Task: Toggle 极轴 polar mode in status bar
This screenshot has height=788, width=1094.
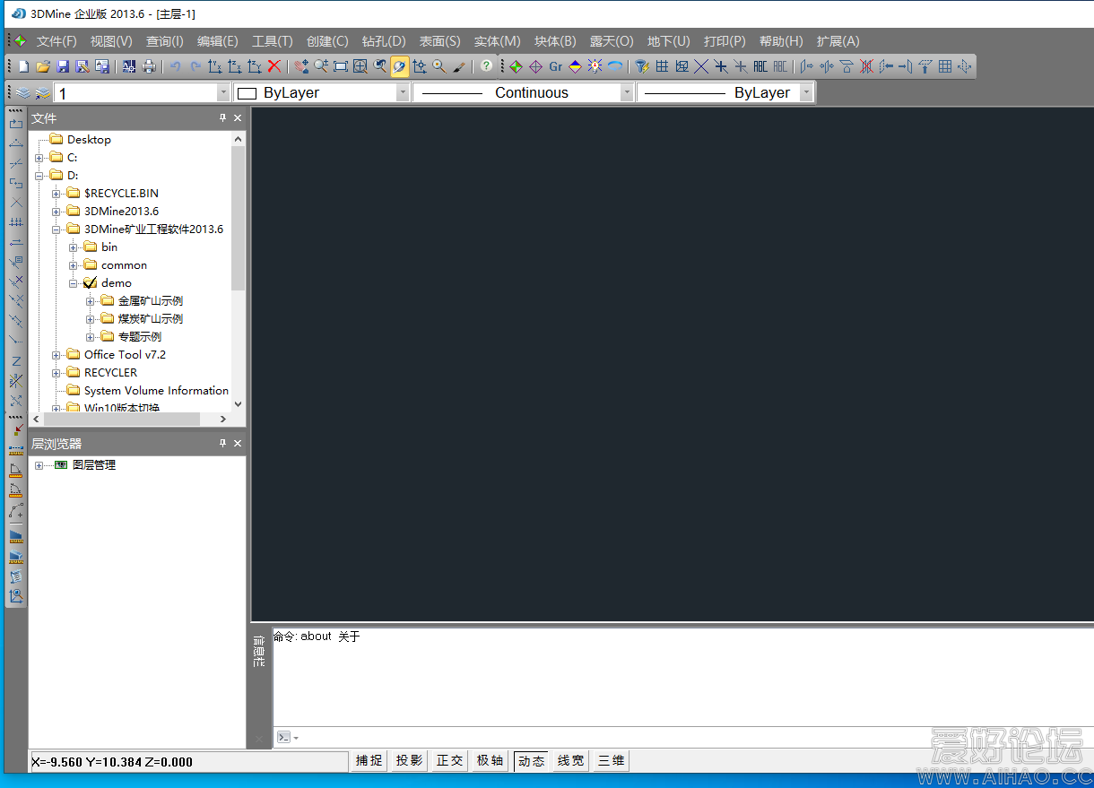Action: (490, 761)
